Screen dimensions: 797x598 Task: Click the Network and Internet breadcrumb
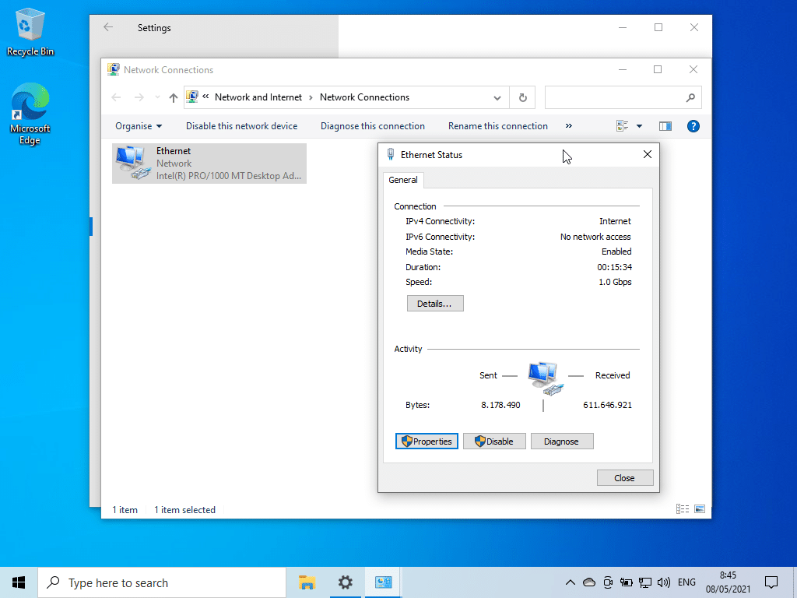point(258,97)
